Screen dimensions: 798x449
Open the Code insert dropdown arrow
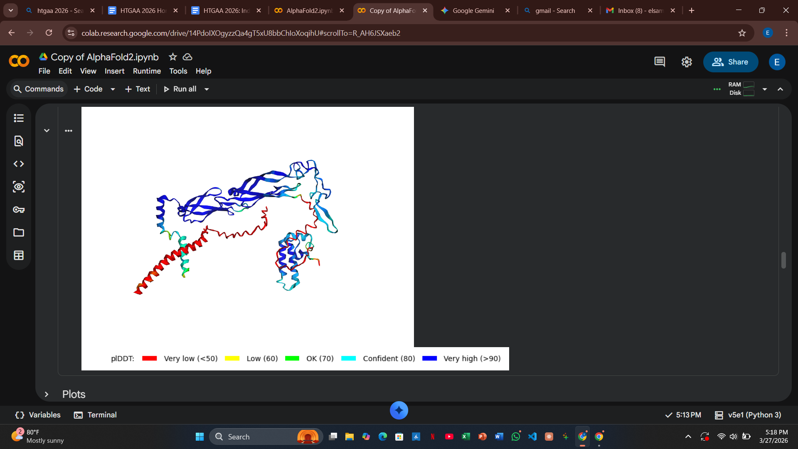[x=113, y=89]
